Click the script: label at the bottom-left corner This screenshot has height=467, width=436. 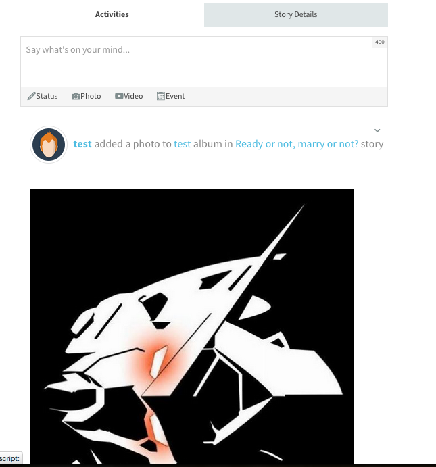(10, 458)
